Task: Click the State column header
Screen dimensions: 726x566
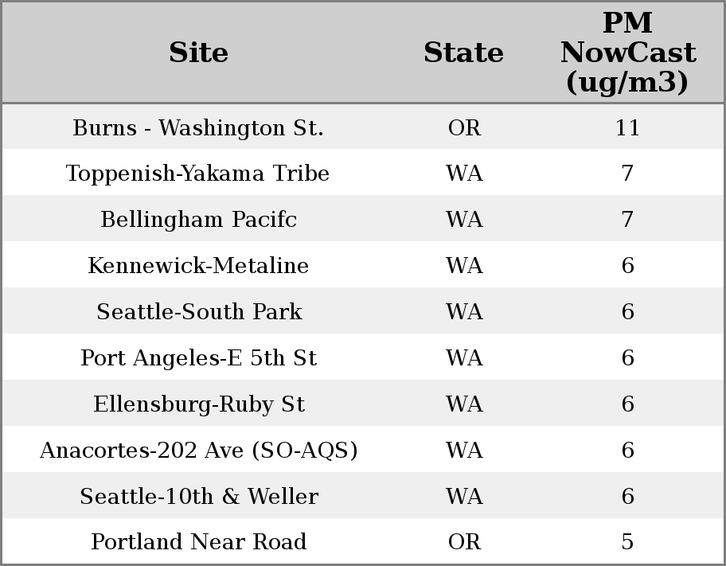Action: click(x=463, y=53)
